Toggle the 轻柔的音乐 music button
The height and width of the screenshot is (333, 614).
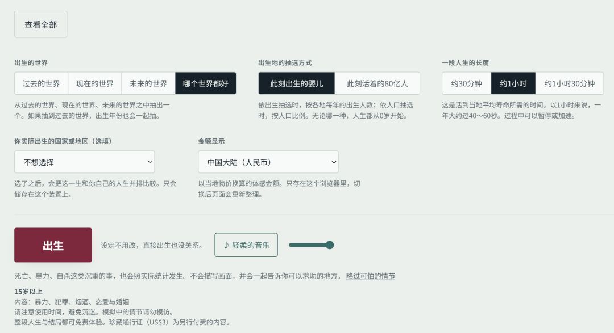246,245
